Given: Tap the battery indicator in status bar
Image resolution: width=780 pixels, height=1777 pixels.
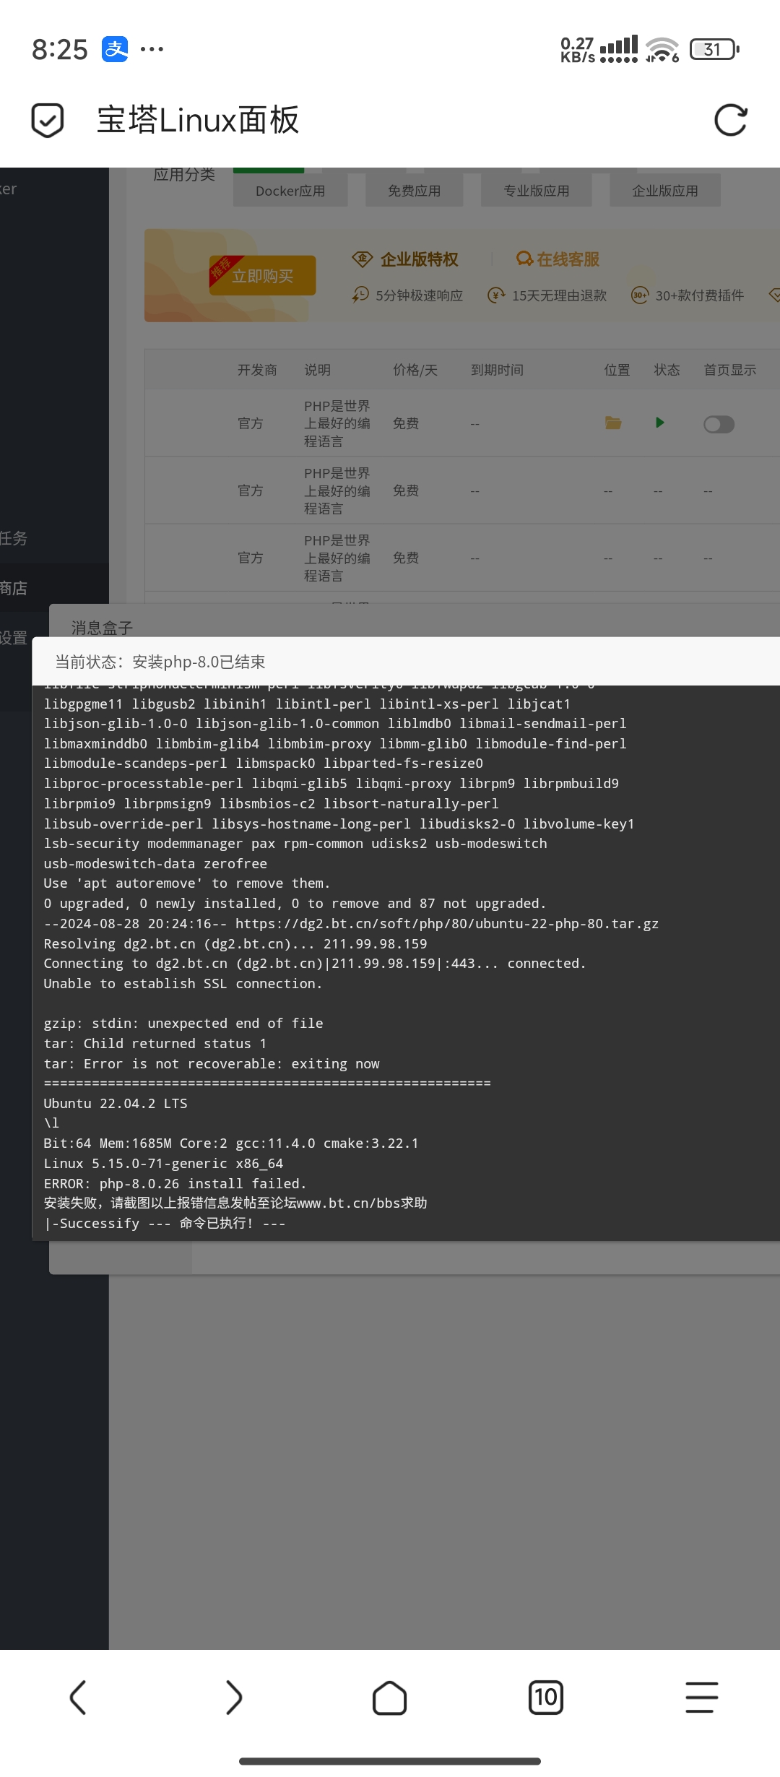Looking at the screenshot, I should 715,49.
